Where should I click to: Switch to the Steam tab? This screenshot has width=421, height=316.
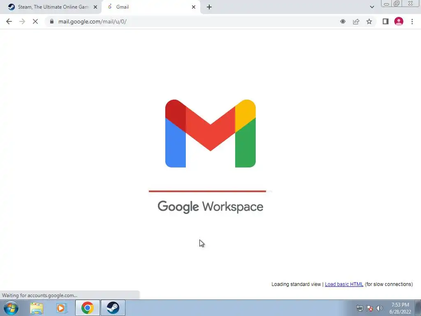(x=51, y=7)
